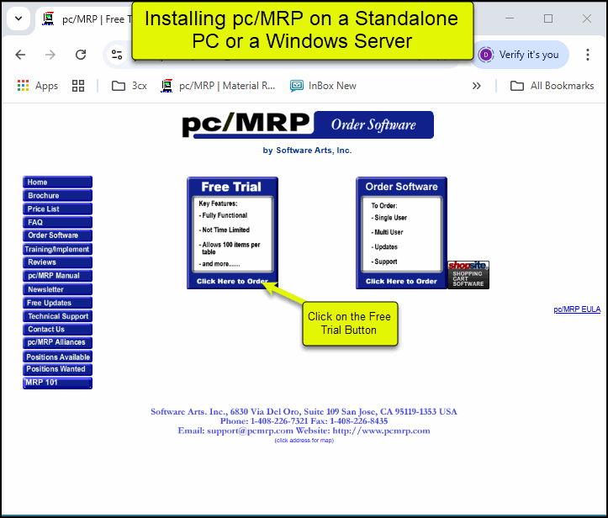Click the 'Single User' order option text
This screenshot has height=518, width=608.
coord(389,218)
